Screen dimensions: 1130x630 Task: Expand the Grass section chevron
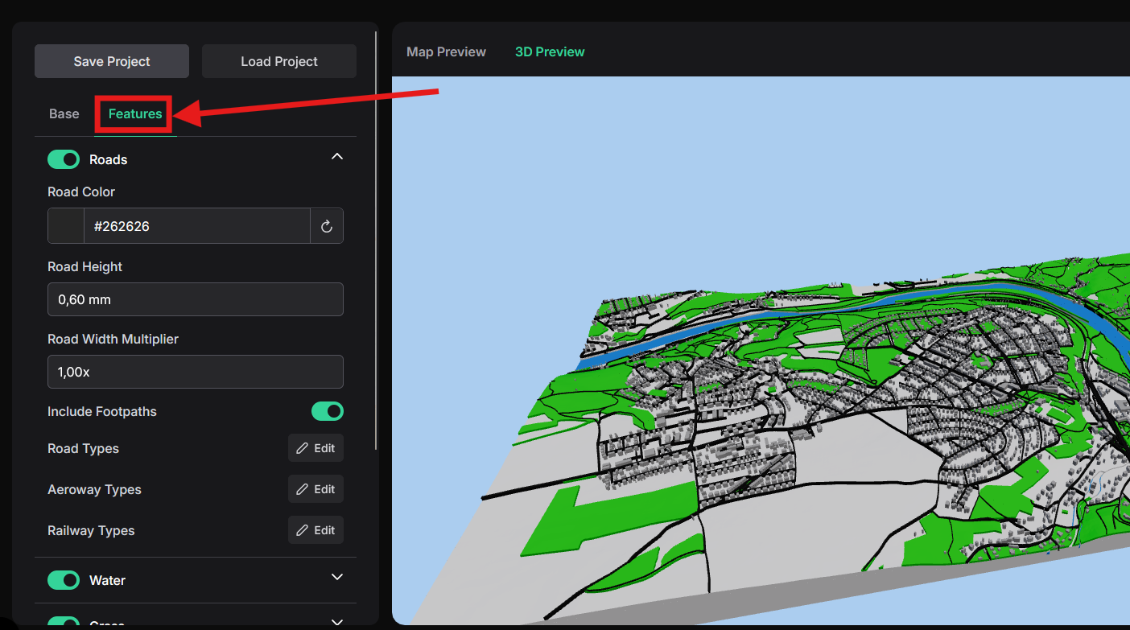pos(337,621)
